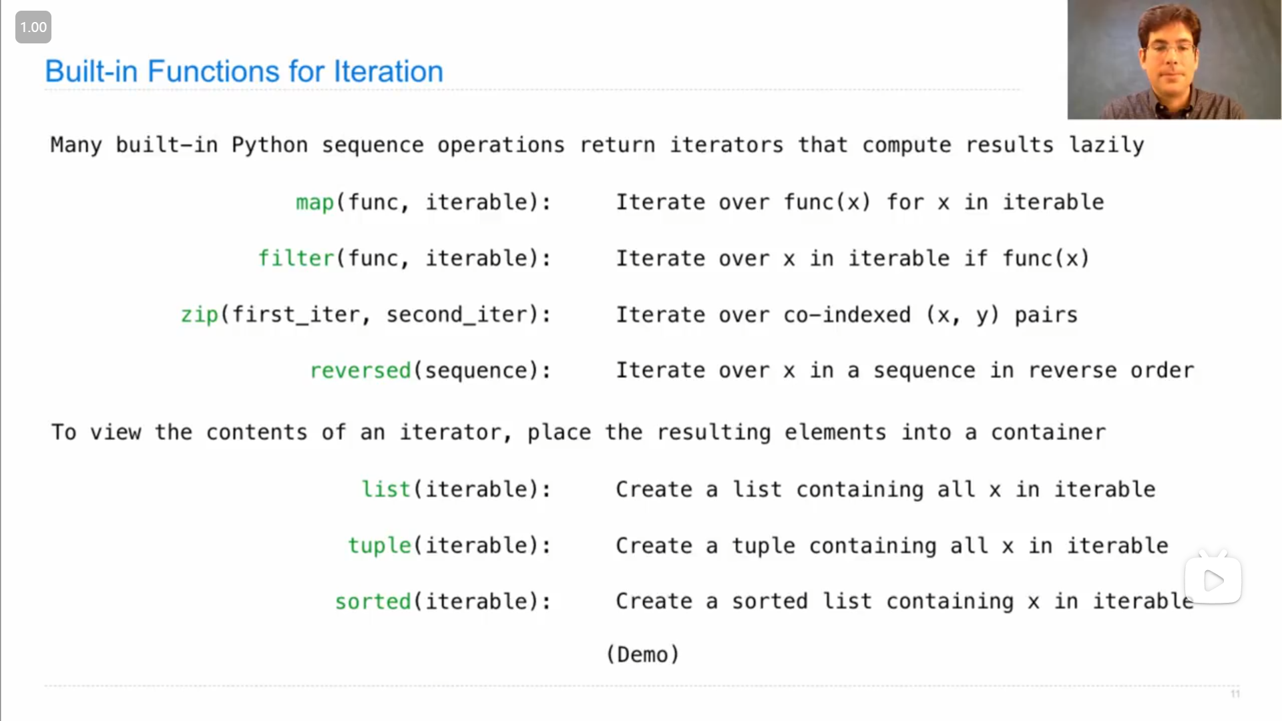This screenshot has width=1282, height=721.
Task: Click the slide title 'Built-in Functions for Iteration'
Action: pos(244,71)
